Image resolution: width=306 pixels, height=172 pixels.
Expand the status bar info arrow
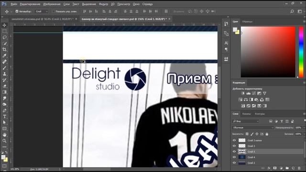pos(60,169)
